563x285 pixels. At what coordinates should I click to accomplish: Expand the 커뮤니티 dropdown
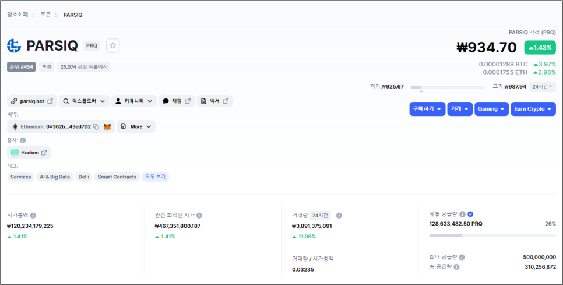[x=134, y=101]
